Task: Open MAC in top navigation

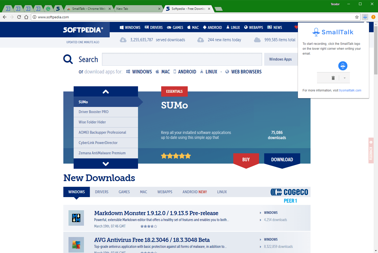Action: pyautogui.click(x=193, y=27)
